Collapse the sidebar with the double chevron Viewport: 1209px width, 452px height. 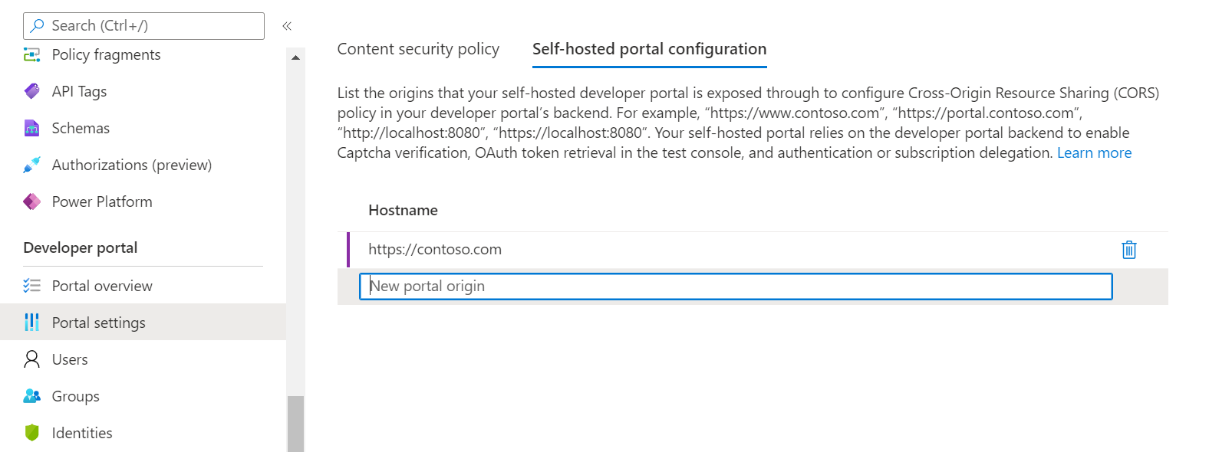point(287,25)
